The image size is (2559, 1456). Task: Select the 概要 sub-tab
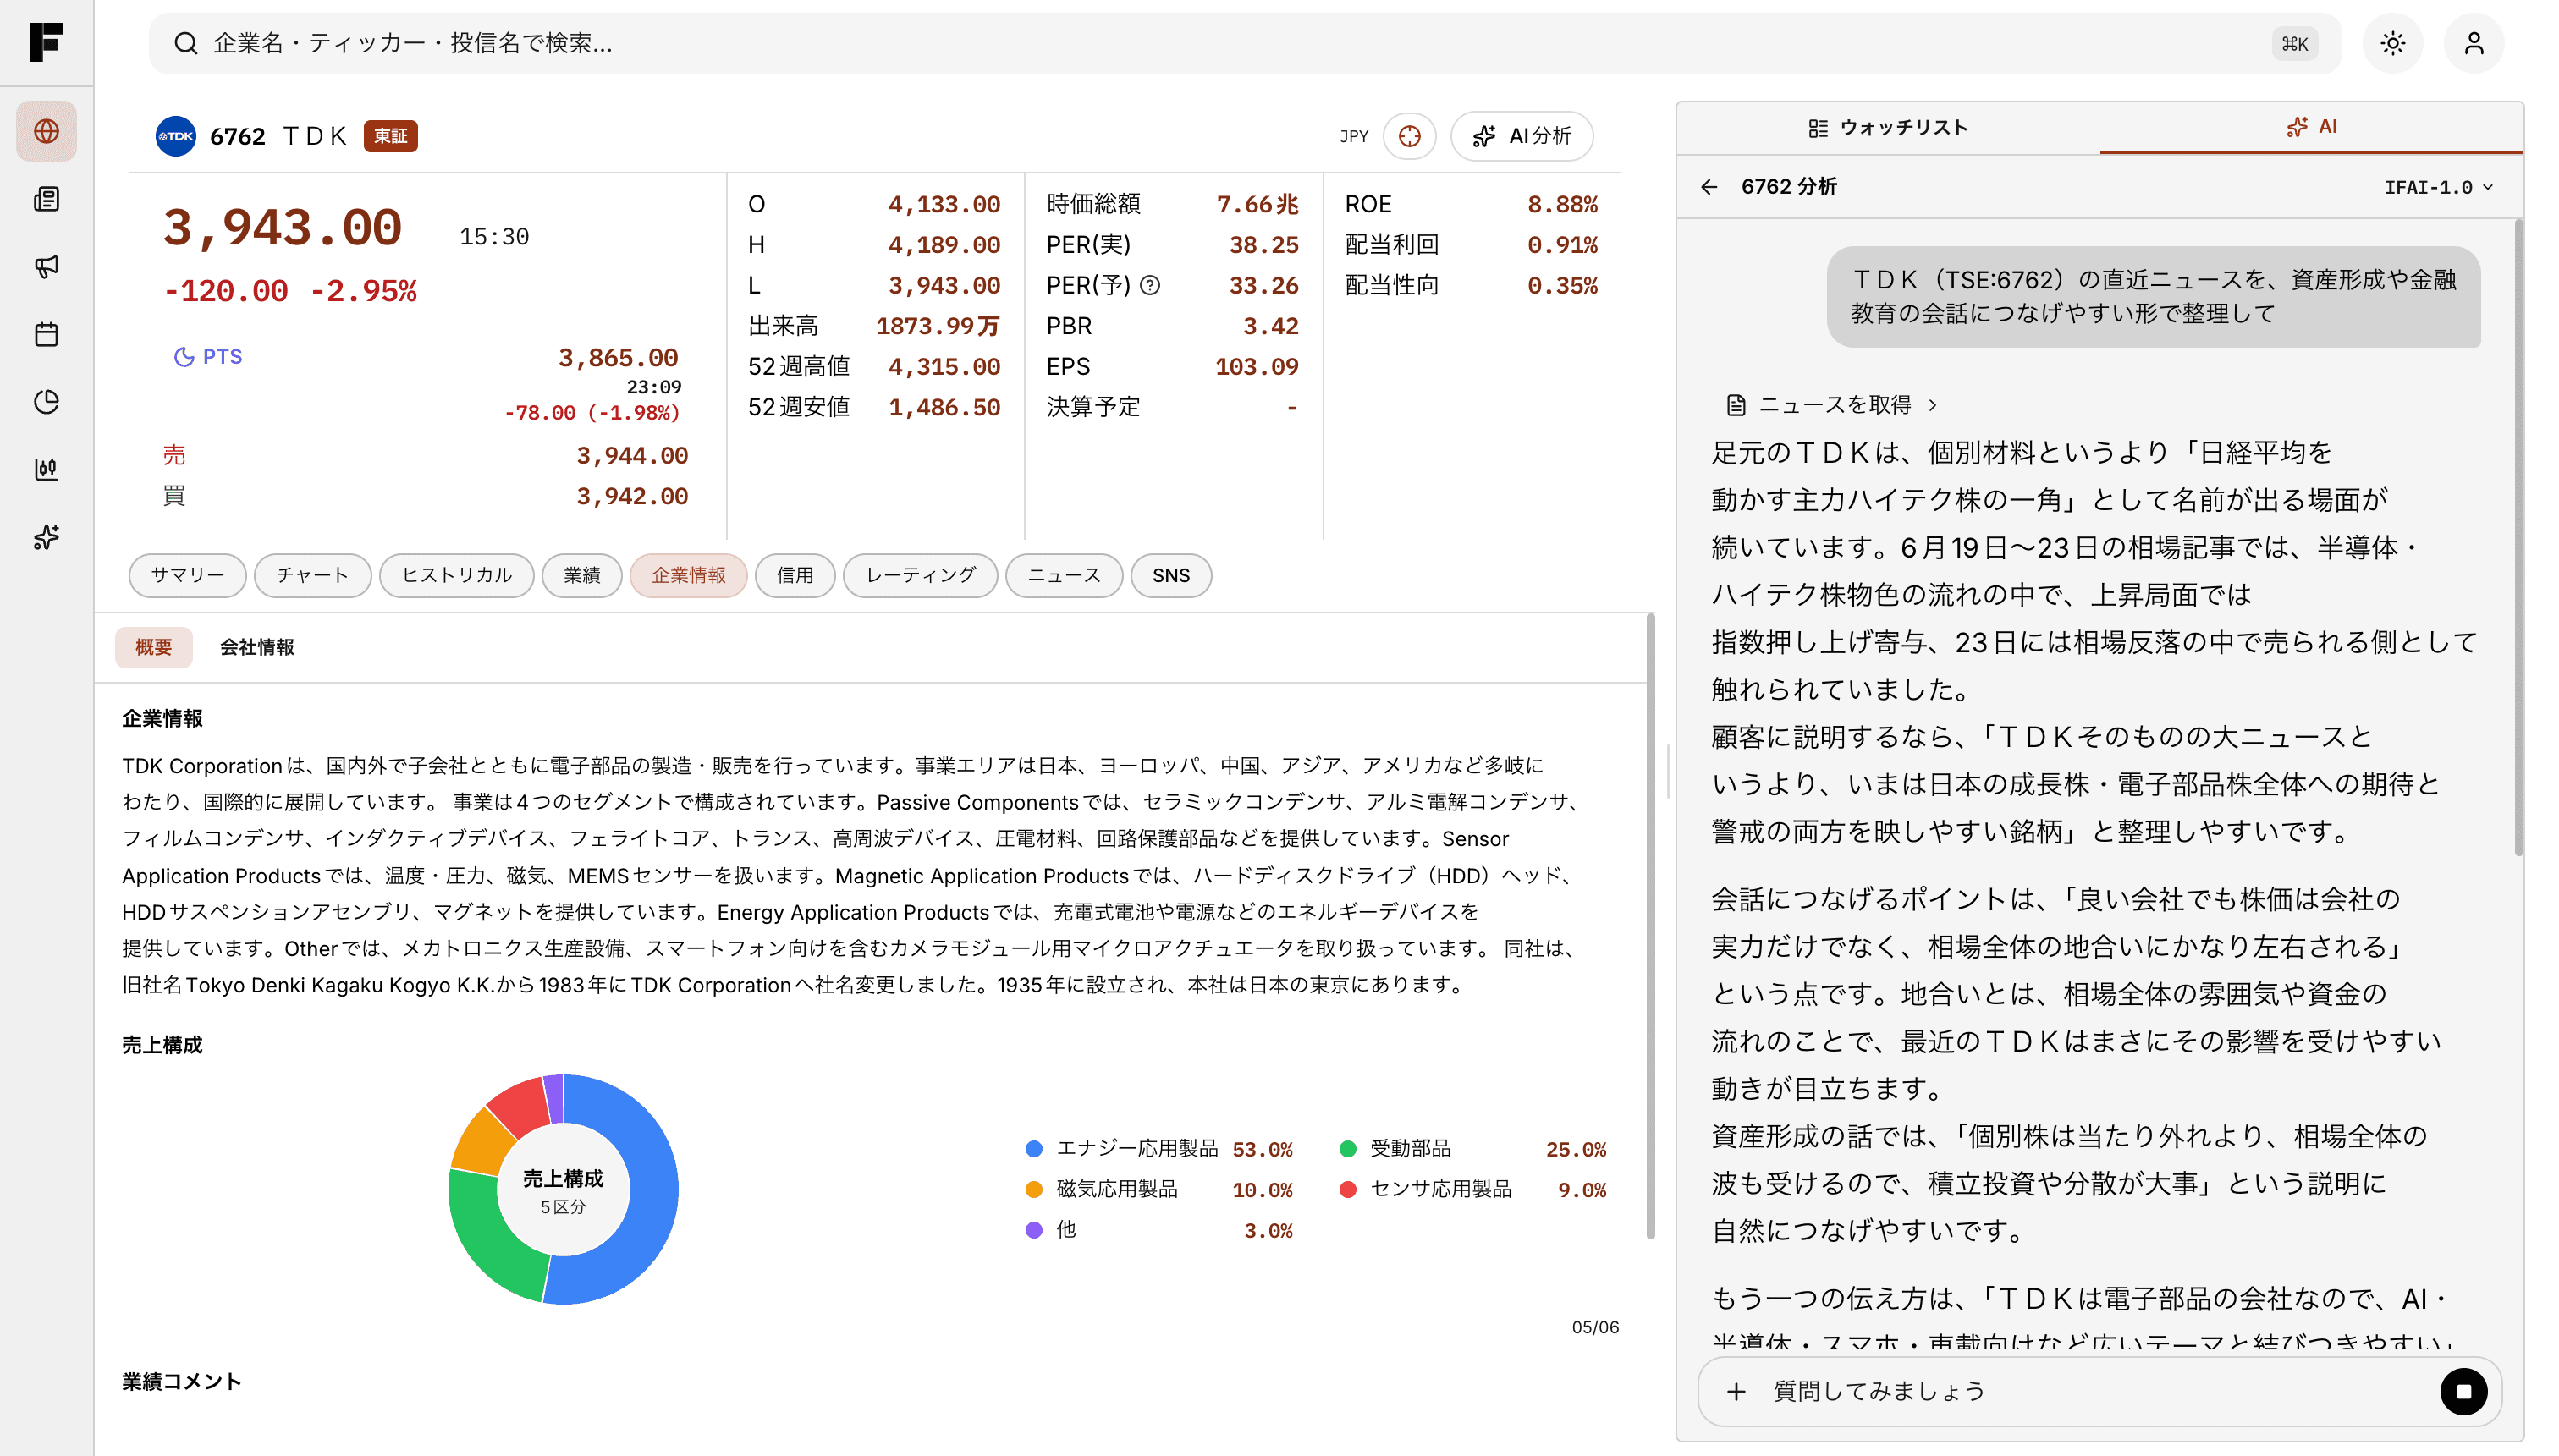pyautogui.click(x=154, y=647)
